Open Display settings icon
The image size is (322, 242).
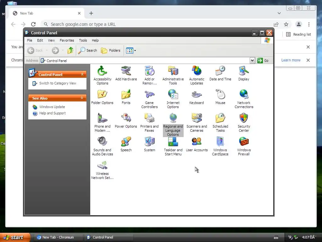[244, 73]
